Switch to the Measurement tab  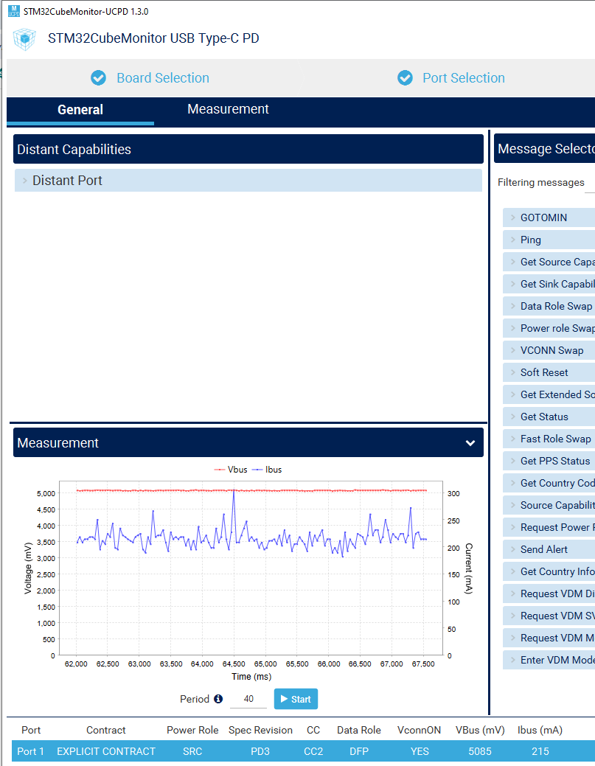click(x=228, y=109)
